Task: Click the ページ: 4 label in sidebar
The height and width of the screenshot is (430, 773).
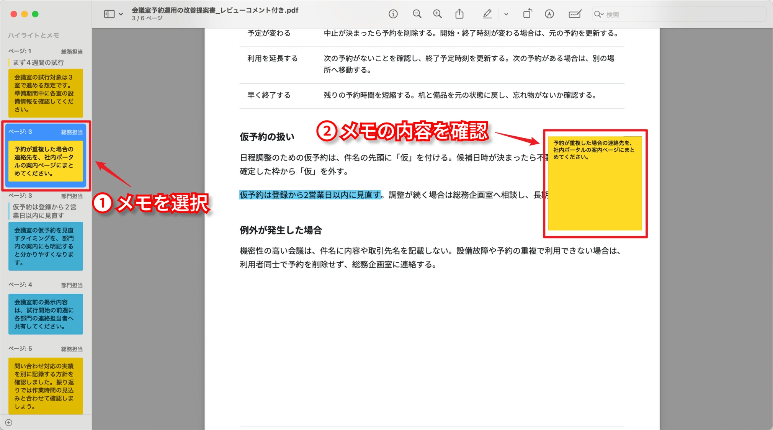Action: tap(20, 284)
